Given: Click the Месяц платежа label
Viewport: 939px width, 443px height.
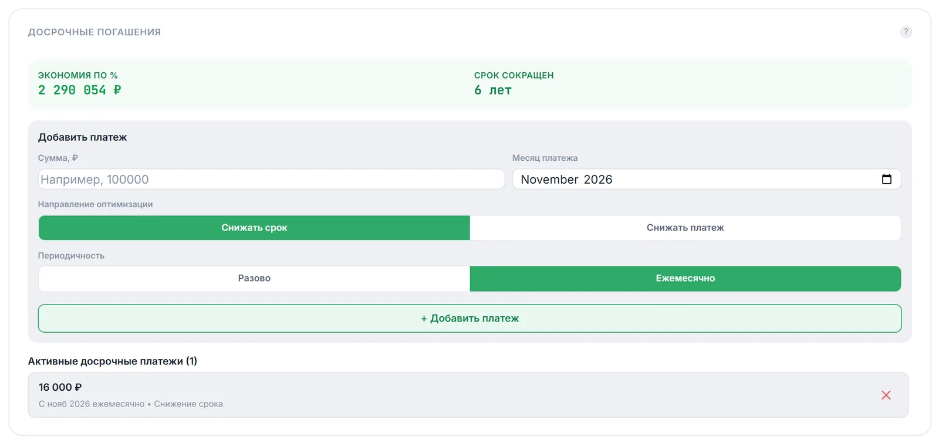Looking at the screenshot, I should 545,158.
